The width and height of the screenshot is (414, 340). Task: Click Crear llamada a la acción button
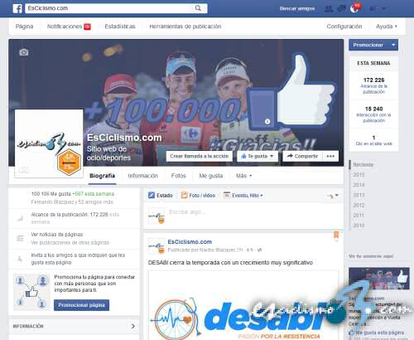click(x=200, y=156)
